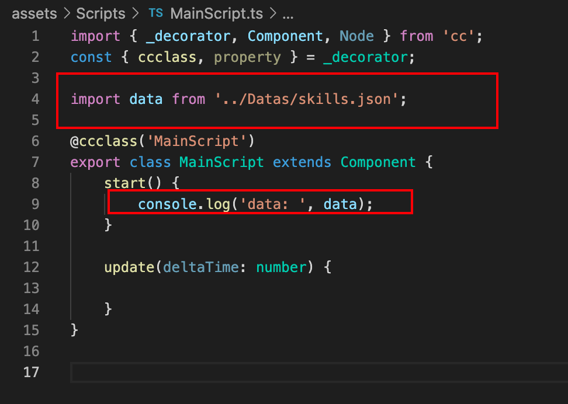The width and height of the screenshot is (568, 404).
Task: Click the Component keyword after extends
Action: (x=378, y=162)
